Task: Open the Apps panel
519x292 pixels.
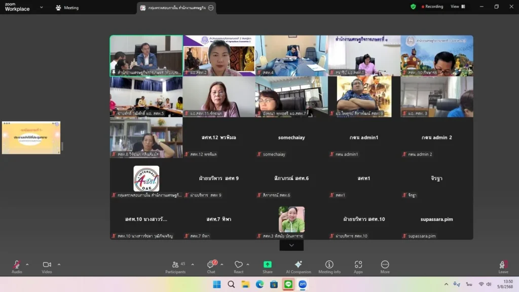Action: (x=358, y=267)
